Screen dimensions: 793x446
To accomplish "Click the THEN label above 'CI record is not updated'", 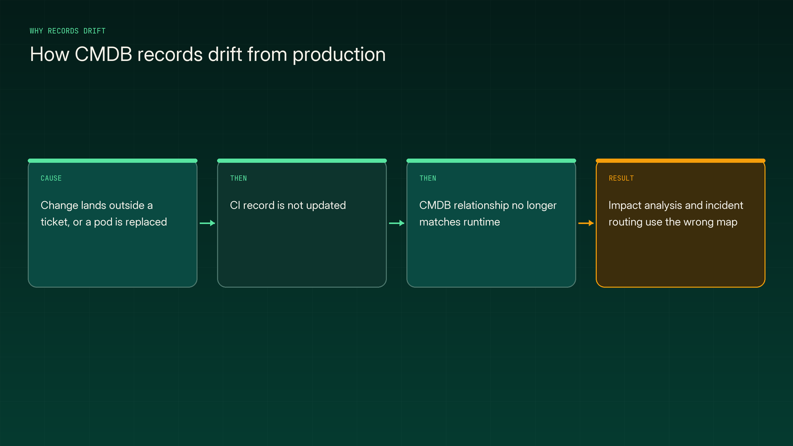I will [238, 178].
